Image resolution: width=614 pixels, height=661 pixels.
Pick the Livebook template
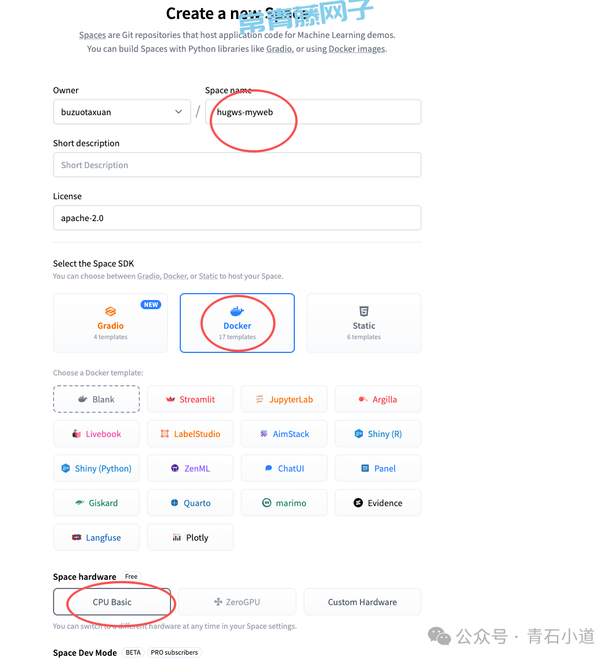coord(96,434)
